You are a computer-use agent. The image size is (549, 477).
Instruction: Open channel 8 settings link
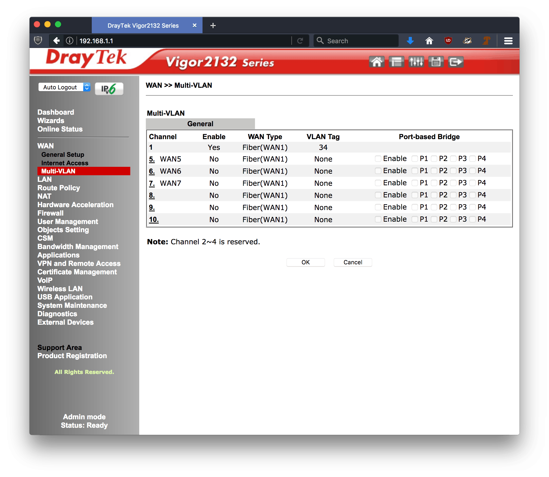point(152,195)
